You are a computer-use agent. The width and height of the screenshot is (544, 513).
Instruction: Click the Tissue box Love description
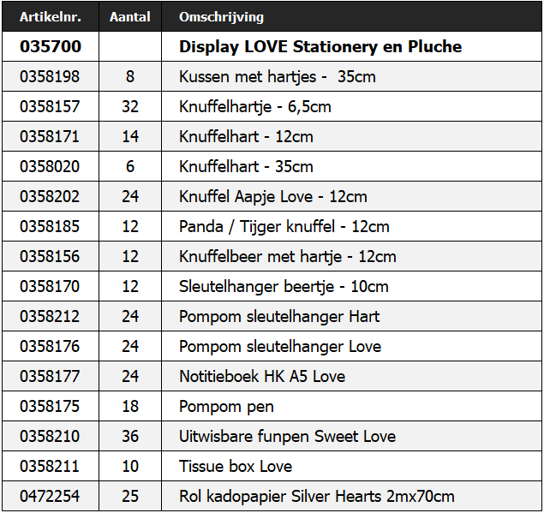(236, 466)
